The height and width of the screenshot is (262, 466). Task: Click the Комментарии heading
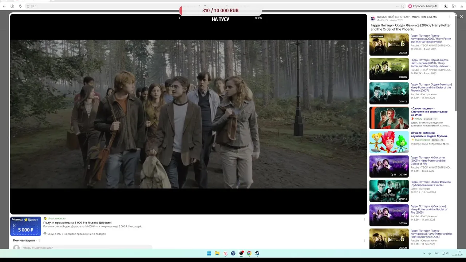click(24, 240)
